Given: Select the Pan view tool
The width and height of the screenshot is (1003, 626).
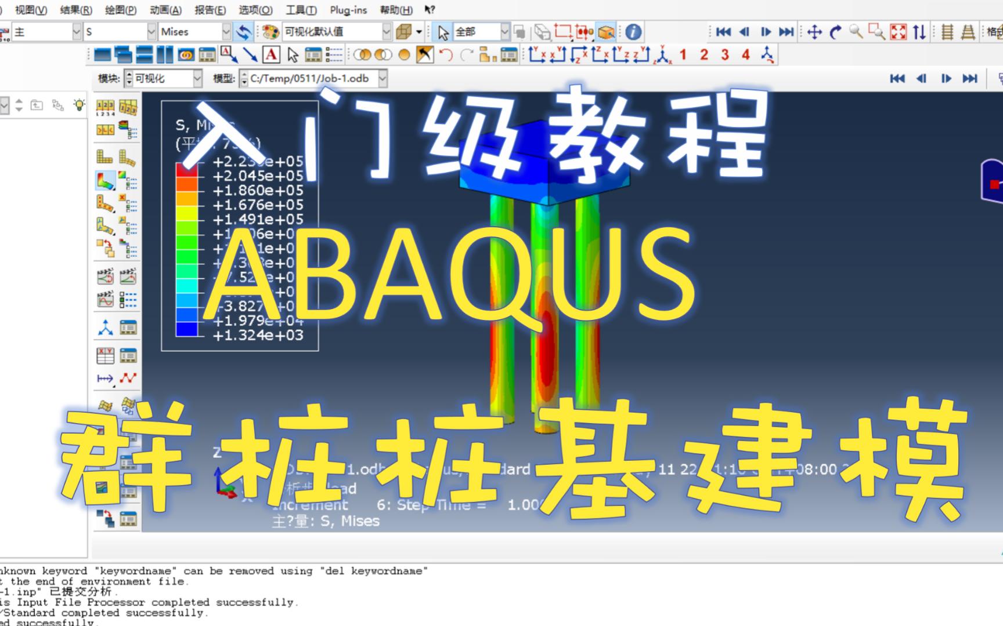Looking at the screenshot, I should coord(814,32).
